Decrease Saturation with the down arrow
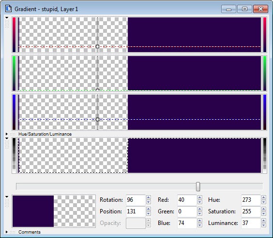The height and width of the screenshot is (238, 273). [264, 214]
